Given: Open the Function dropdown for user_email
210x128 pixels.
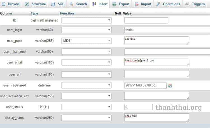Looking at the screenshot, I should [86, 62].
